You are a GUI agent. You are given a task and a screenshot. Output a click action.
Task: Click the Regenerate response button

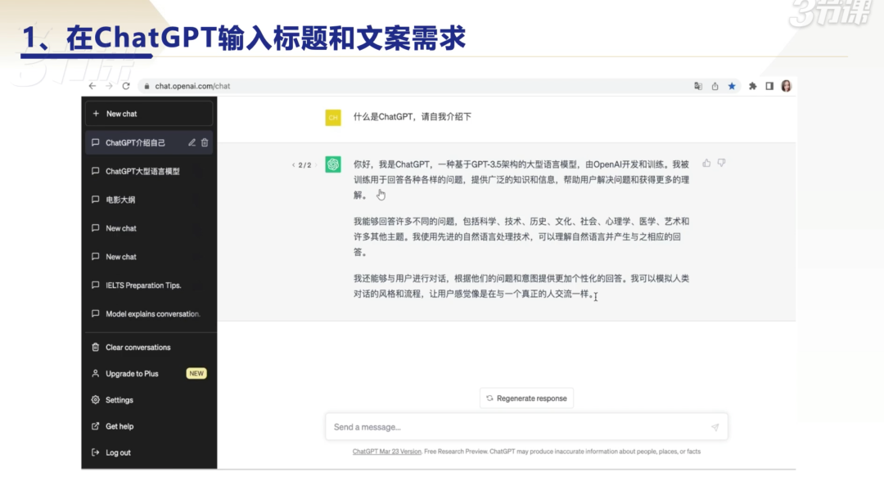tap(527, 398)
